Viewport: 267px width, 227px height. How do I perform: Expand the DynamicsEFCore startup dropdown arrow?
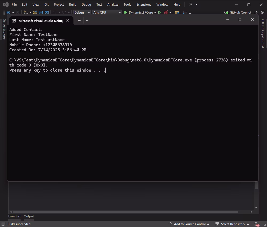[155, 13]
